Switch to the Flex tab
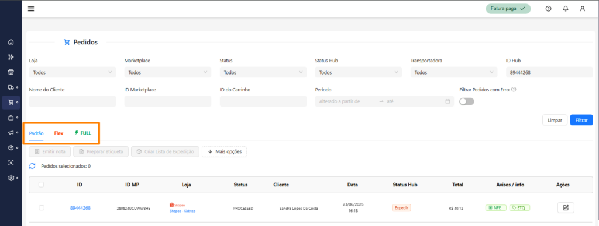 tap(58, 133)
